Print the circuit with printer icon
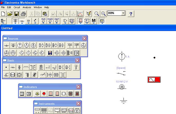Image resolution: width=176 pixels, height=114 pixels. pyautogui.click(x=23, y=14)
